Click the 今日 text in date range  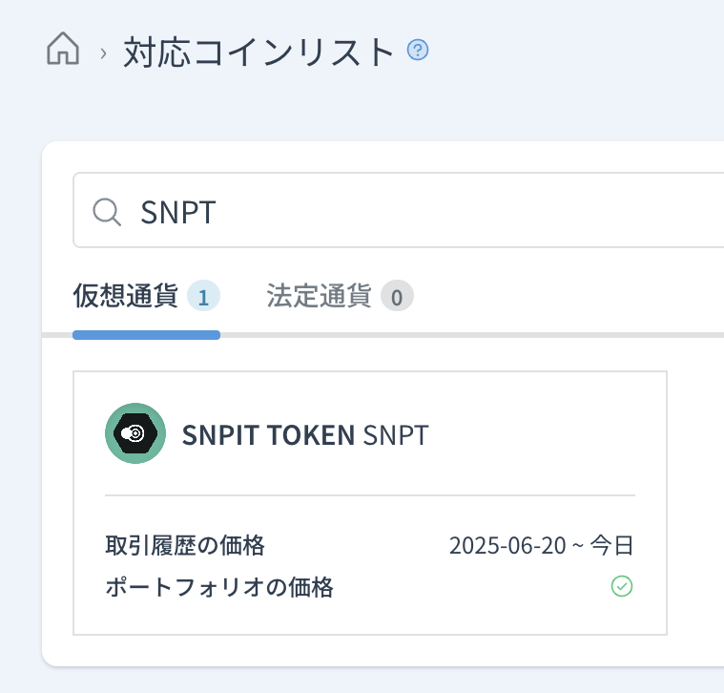611,546
